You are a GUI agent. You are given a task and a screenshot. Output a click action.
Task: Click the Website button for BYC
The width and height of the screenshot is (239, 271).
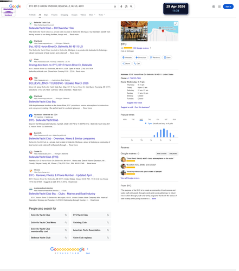tap(127, 57)
